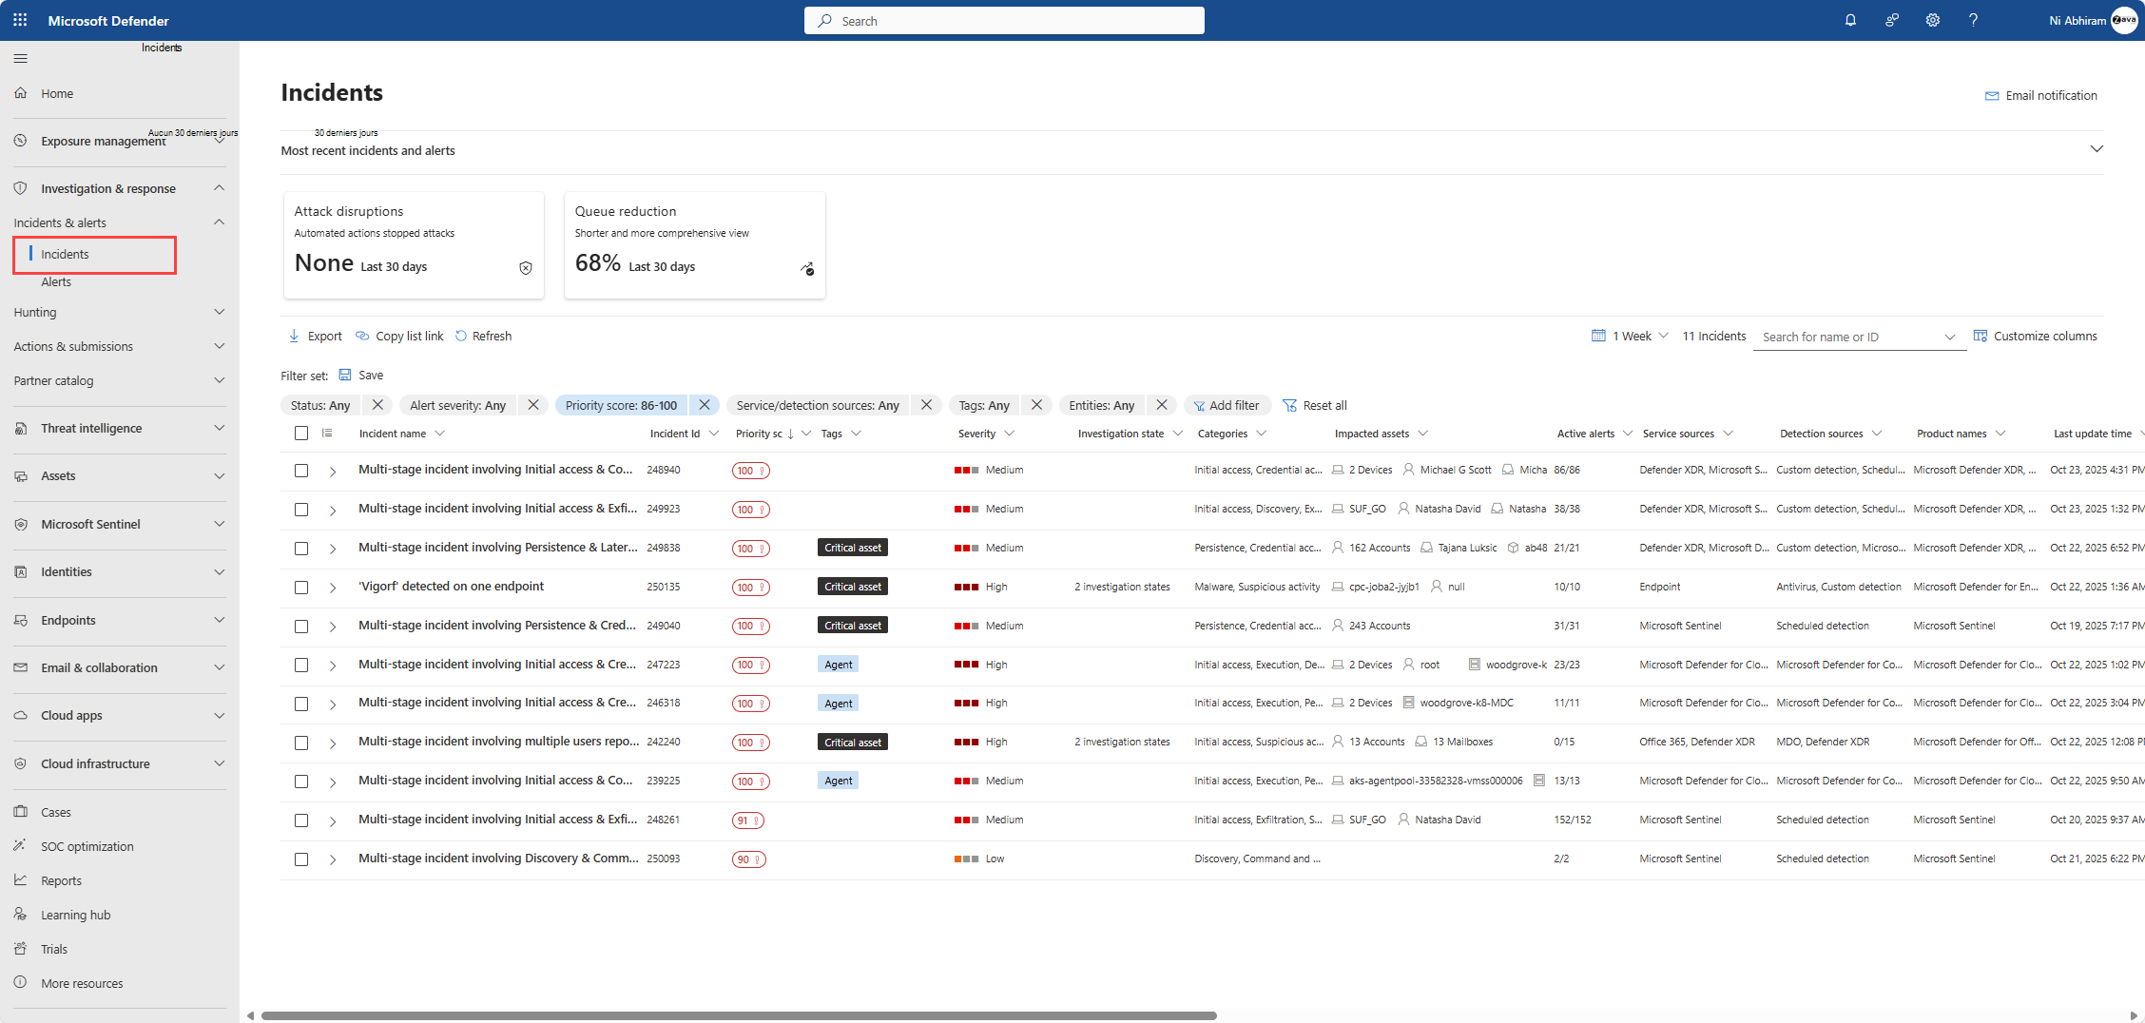The width and height of the screenshot is (2145, 1023).
Task: Open the Search for name or ID dropdown arrow
Action: pos(1950,338)
